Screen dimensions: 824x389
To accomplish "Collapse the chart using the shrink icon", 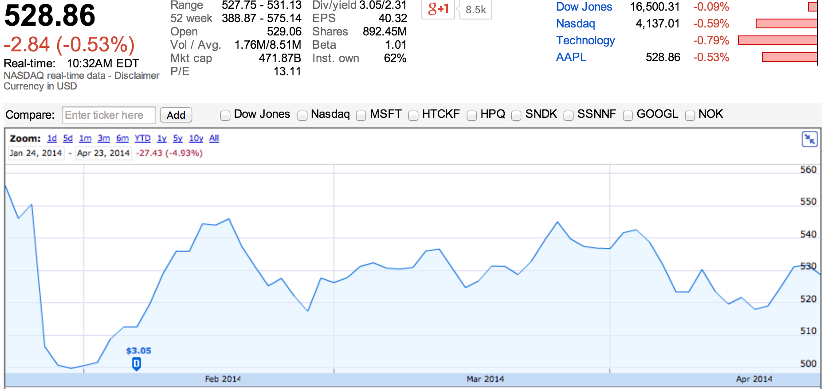I will tap(810, 139).
